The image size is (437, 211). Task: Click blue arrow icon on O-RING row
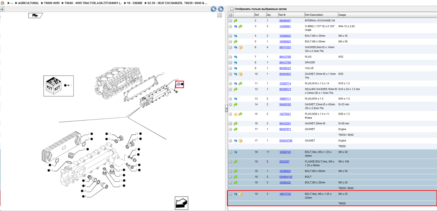[x=236, y=27]
